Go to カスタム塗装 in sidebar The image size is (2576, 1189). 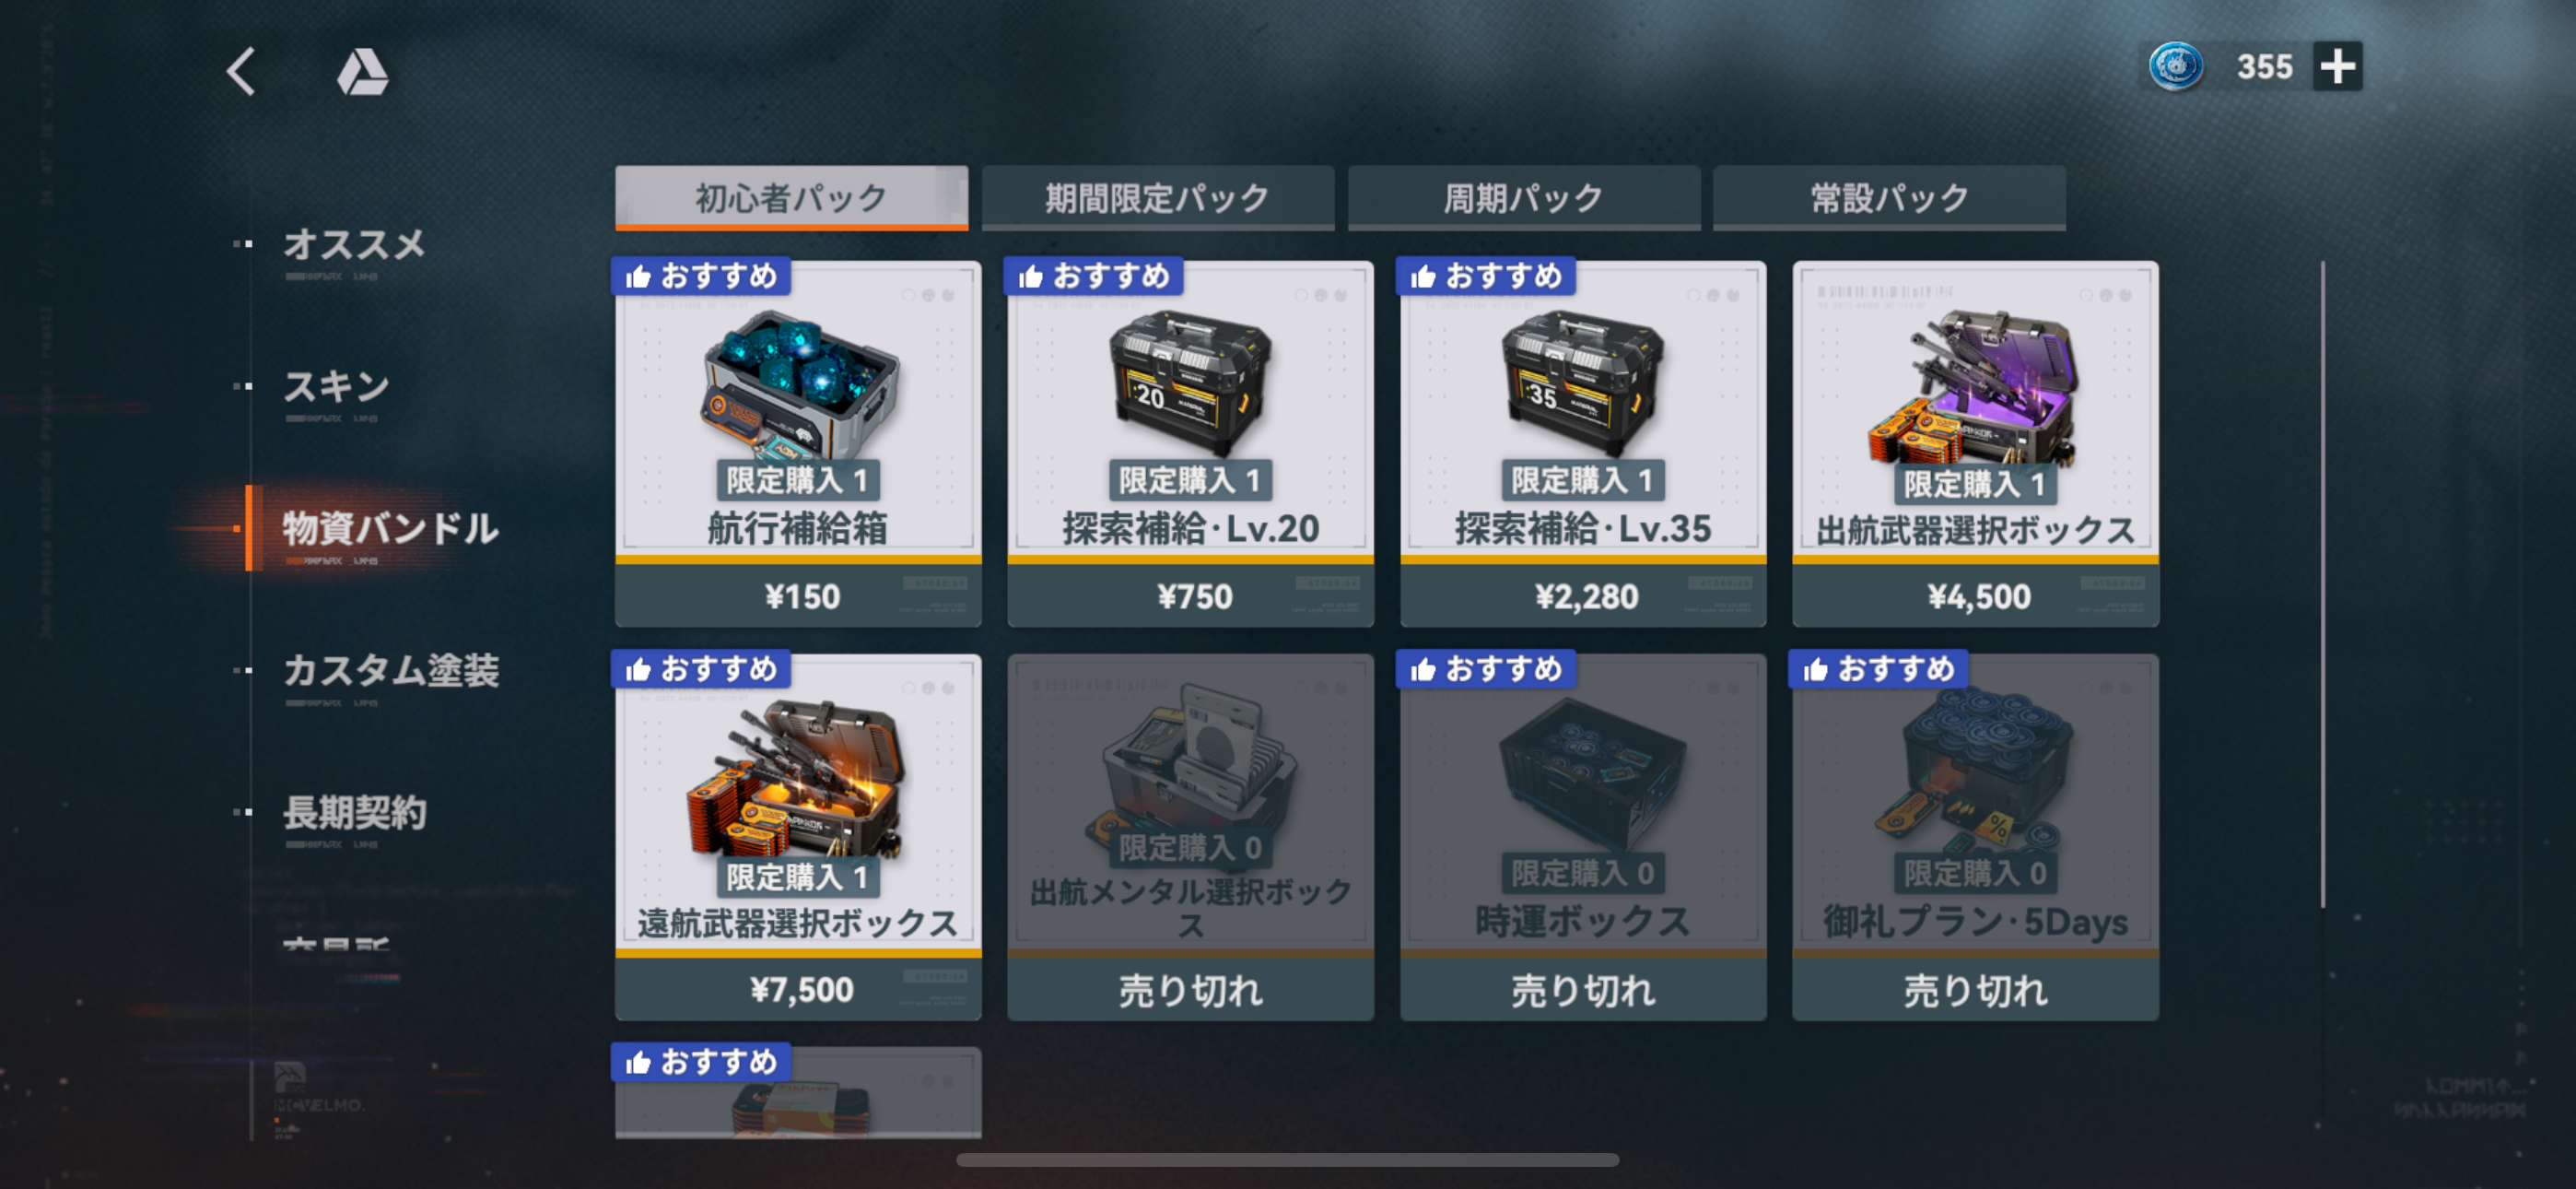click(390, 671)
